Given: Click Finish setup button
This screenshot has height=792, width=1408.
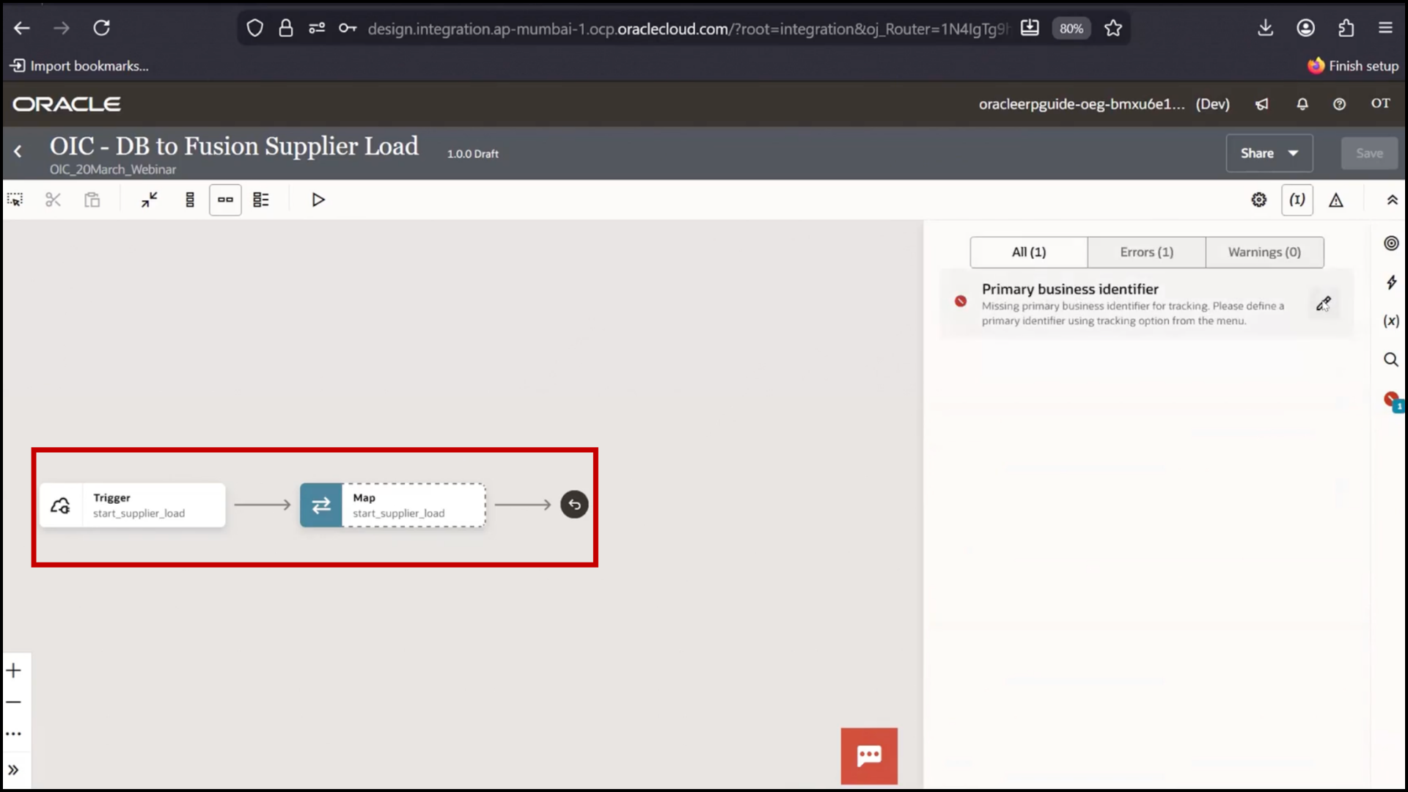Looking at the screenshot, I should [x=1354, y=66].
